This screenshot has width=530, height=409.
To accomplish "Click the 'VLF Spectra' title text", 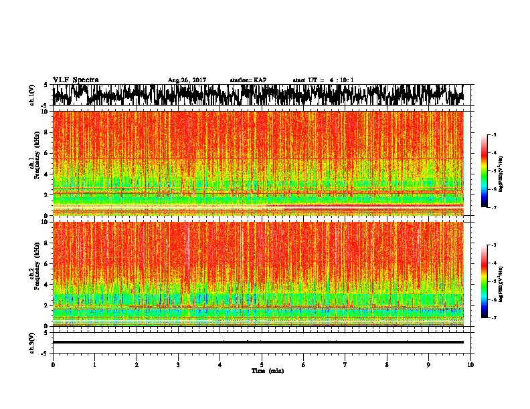I will pos(76,80).
